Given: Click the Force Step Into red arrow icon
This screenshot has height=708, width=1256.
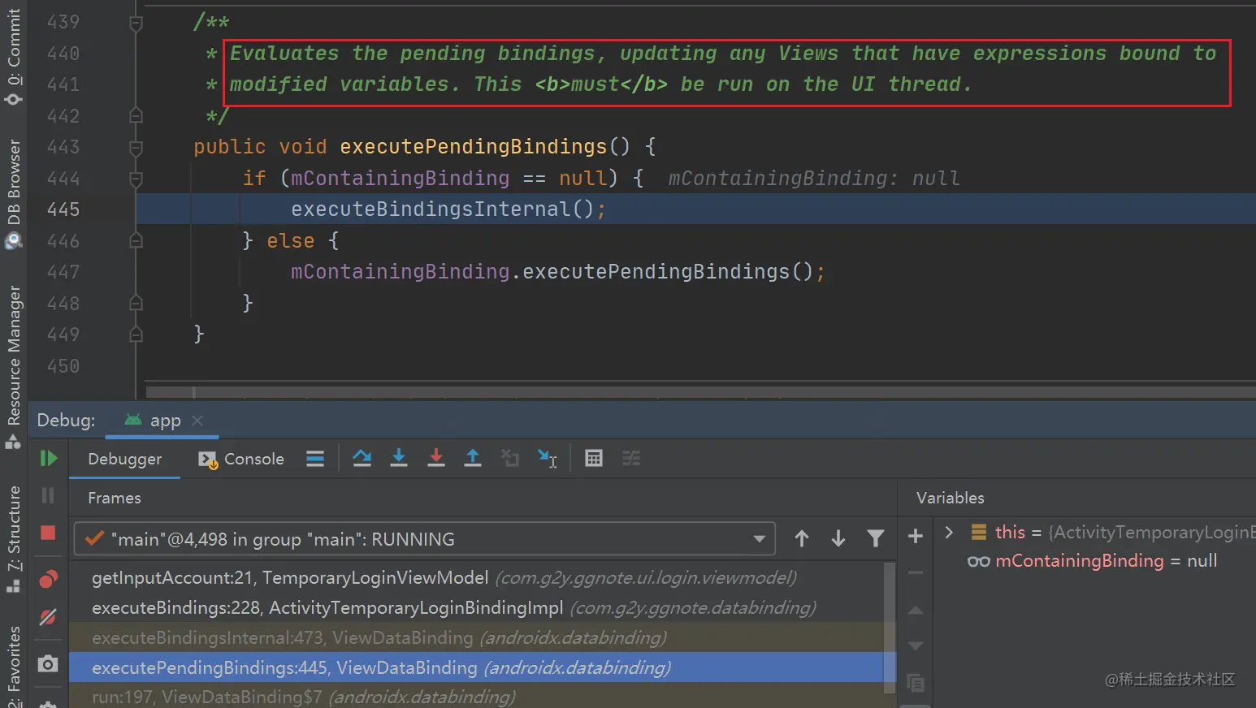Looking at the screenshot, I should click(436, 459).
